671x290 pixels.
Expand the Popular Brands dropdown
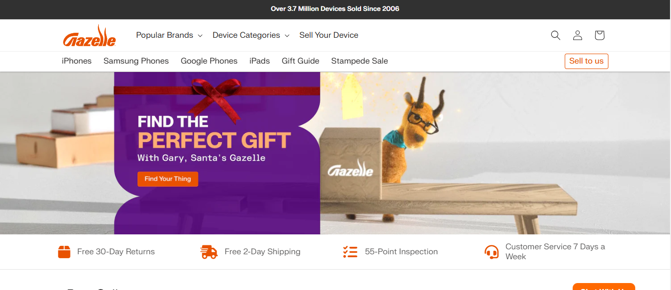[165, 35]
